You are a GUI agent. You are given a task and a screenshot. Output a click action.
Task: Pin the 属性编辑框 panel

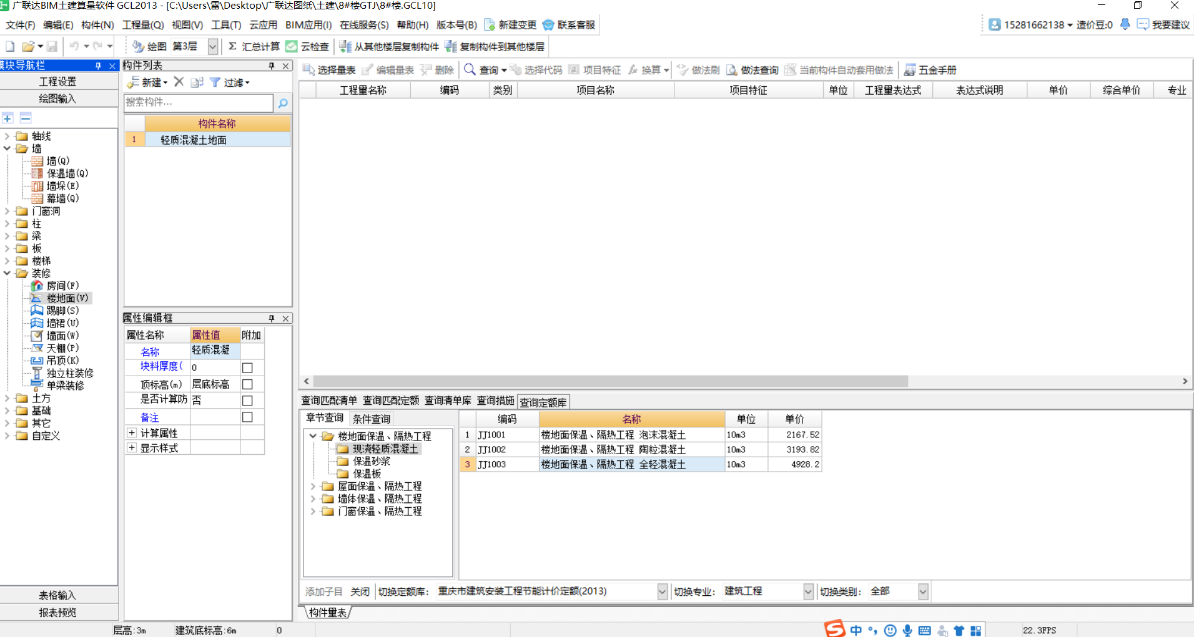point(272,318)
